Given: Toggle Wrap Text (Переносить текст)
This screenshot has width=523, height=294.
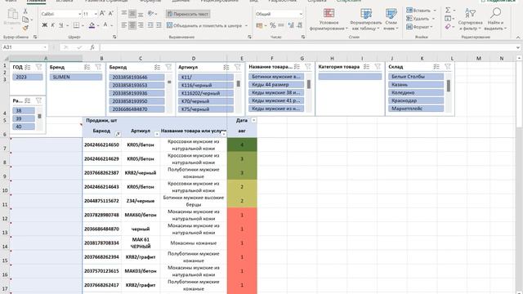Looking at the screenshot, I should pyautogui.click(x=188, y=14).
